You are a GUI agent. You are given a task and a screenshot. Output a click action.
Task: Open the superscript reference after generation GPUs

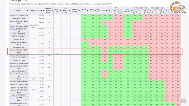point(112,4)
